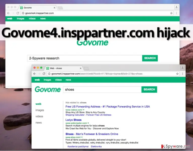Expand the dropdown arrow beside www.viabox.com
This screenshot has width=193, height=151.
point(84,110)
